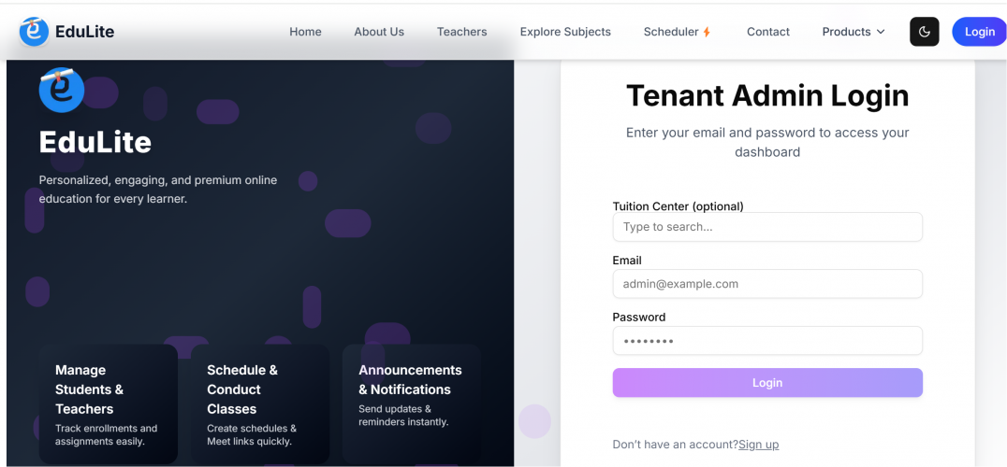
Task: Click the lightning bolt icon beside Scheduler
Action: click(x=707, y=33)
